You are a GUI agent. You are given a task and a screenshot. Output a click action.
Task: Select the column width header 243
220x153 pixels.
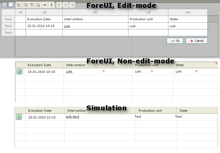pos(95,12)
